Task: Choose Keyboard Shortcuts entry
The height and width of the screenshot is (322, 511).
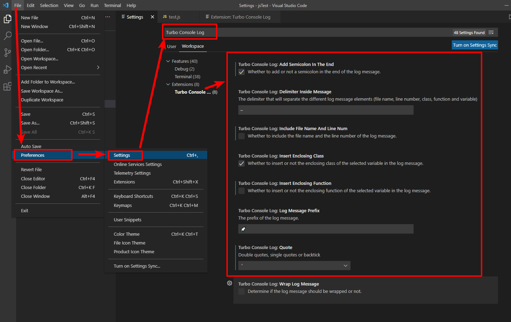Action: point(156,196)
